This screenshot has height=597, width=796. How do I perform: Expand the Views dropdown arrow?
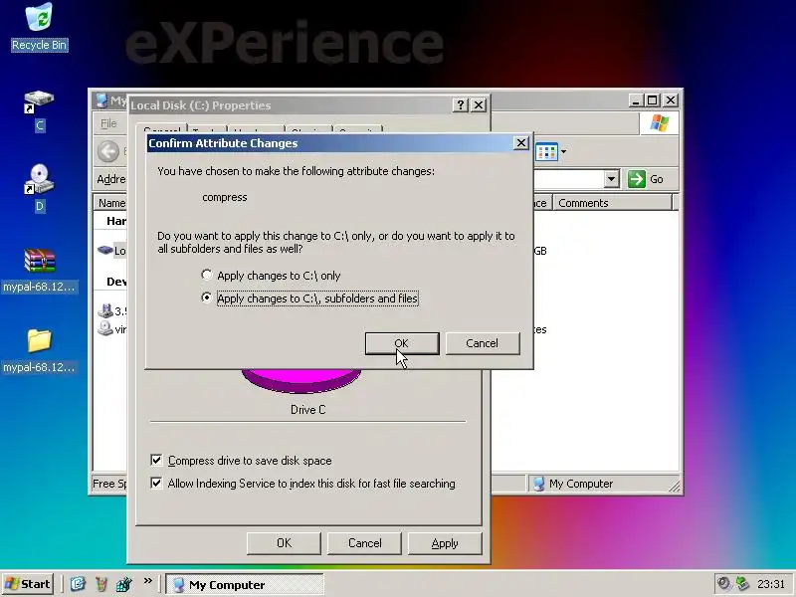[563, 151]
